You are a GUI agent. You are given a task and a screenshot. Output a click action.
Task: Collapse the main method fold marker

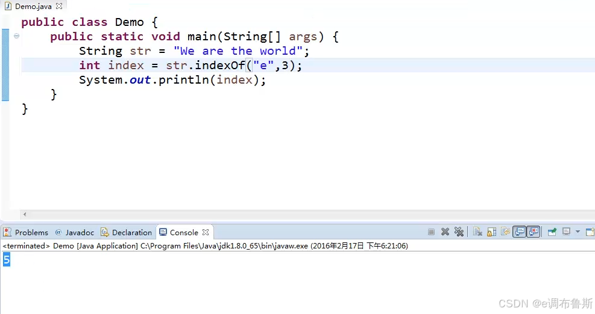pyautogui.click(x=16, y=36)
